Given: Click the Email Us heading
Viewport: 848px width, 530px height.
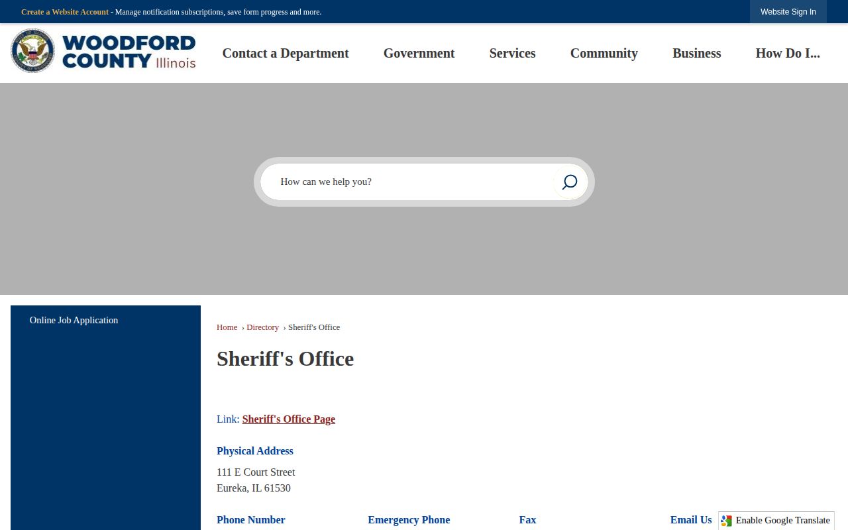Looking at the screenshot, I should 691,520.
